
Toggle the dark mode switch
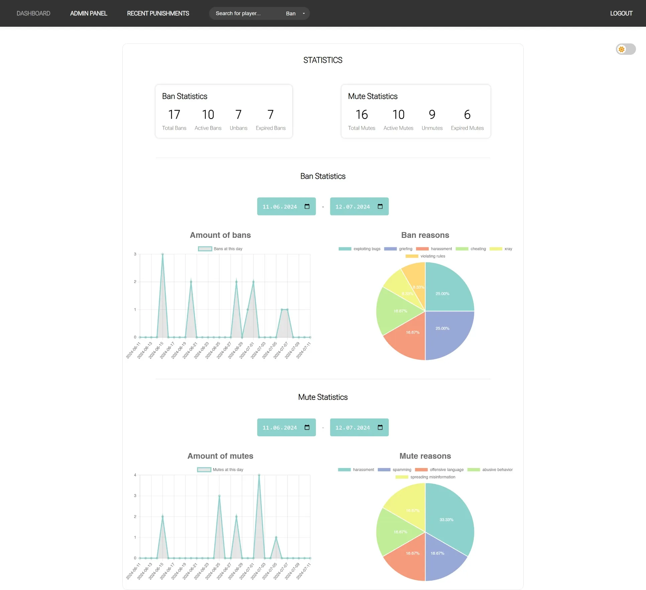pos(626,49)
